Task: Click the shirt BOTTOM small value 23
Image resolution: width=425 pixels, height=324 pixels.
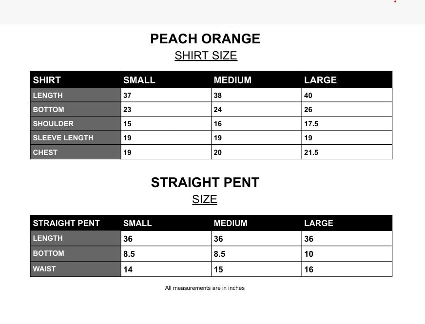Action: (x=127, y=110)
